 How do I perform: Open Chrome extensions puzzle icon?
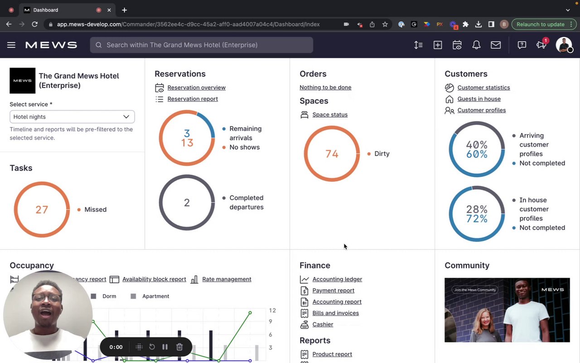click(x=465, y=25)
